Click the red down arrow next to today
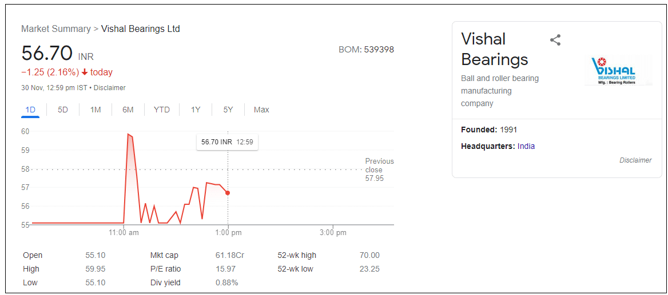 pos(85,72)
